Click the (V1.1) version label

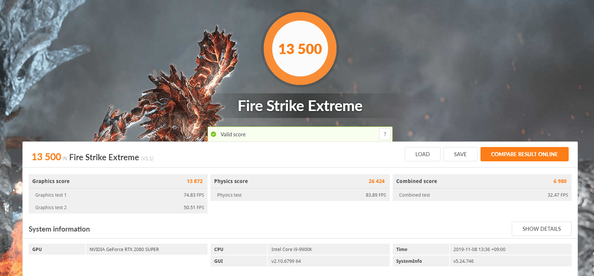[147, 158]
